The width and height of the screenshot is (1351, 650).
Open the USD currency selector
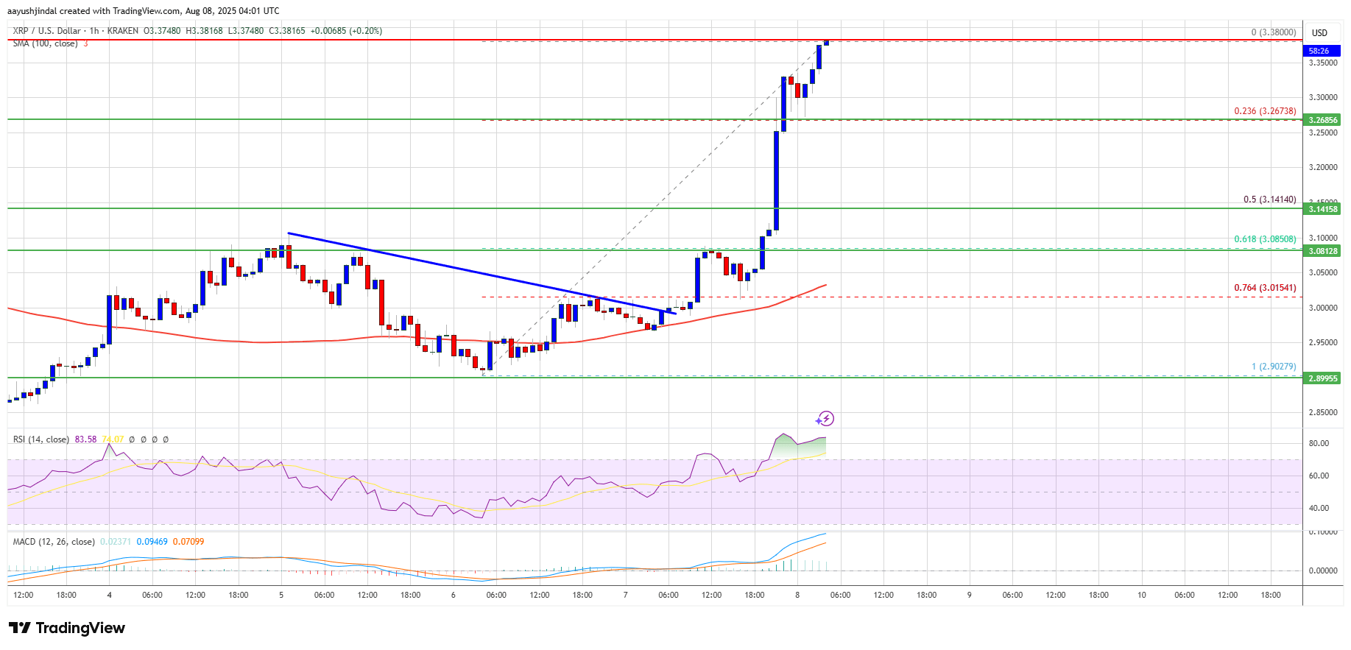[x=1319, y=32]
